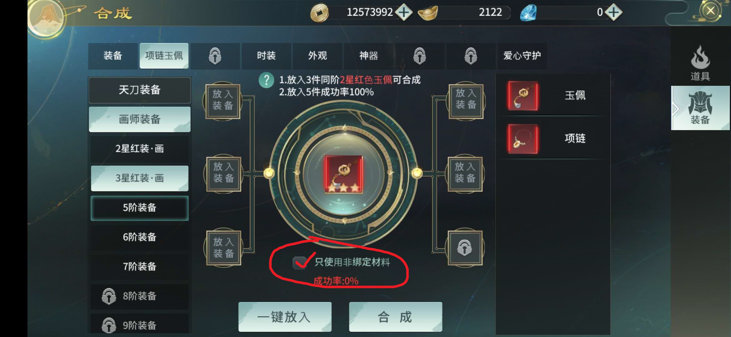Click the 一键放入 button
Viewport: 731px width, 337px height.
coord(285,317)
